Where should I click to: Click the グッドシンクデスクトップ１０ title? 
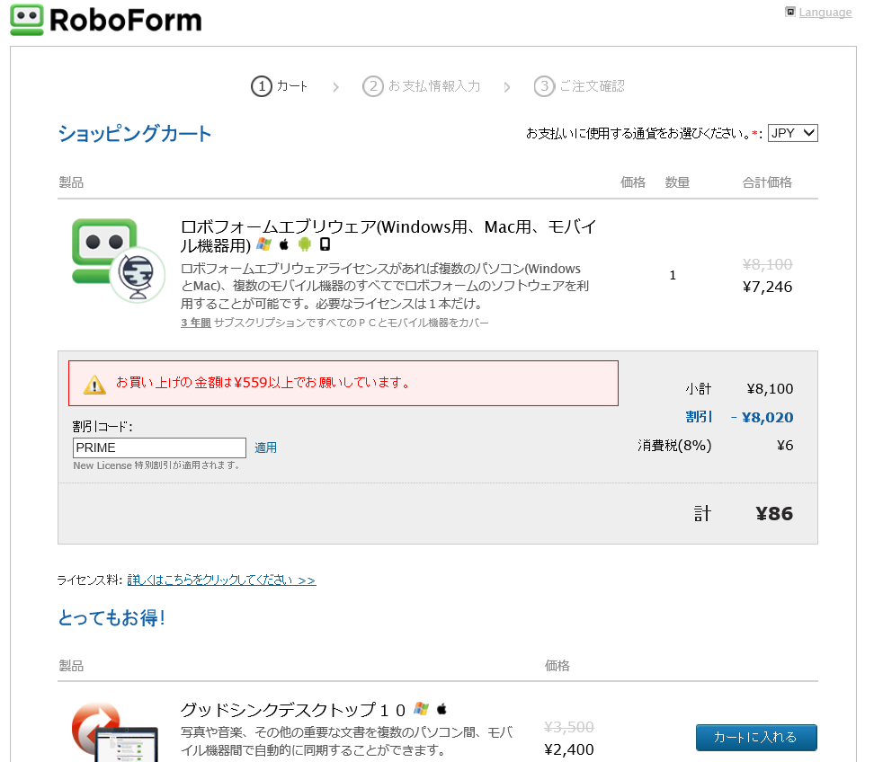coord(293,710)
